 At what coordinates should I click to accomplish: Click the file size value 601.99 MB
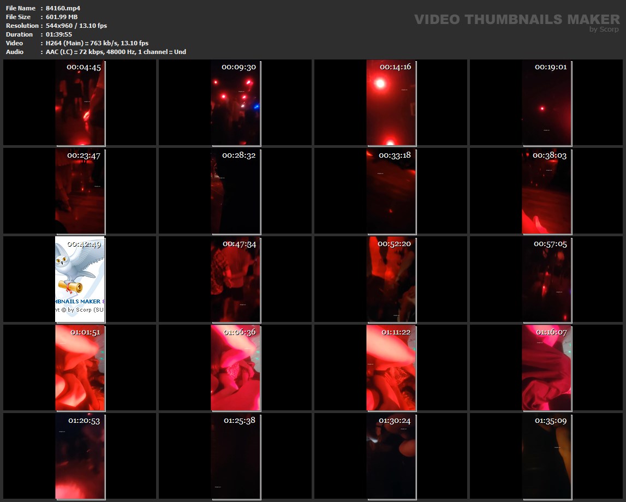pyautogui.click(x=62, y=17)
